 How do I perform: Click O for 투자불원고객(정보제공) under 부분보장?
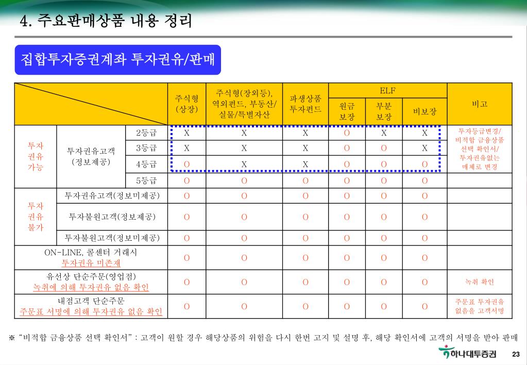(x=384, y=217)
